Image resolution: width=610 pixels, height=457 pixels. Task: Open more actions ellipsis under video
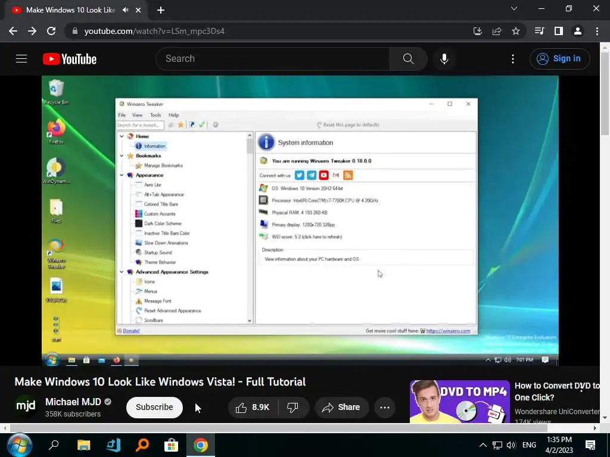[x=385, y=407]
